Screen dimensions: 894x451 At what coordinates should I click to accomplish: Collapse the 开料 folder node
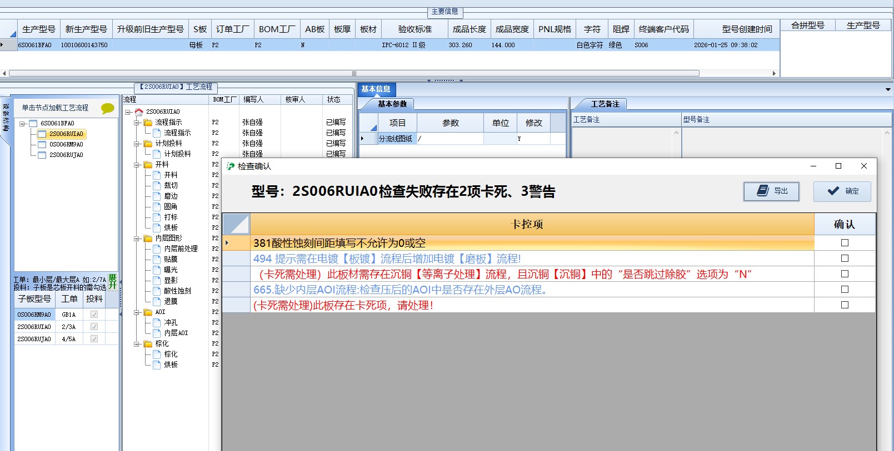click(x=137, y=165)
